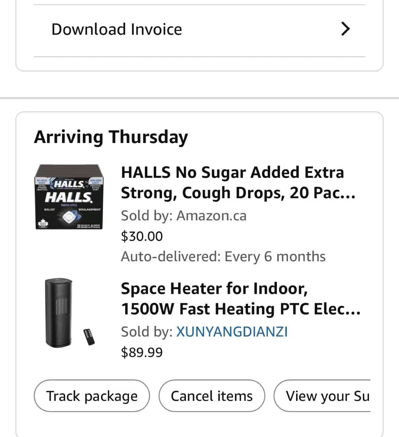The width and height of the screenshot is (399, 437).
Task: Tap the $30.00 price of HALLS drops
Action: pyautogui.click(x=142, y=236)
